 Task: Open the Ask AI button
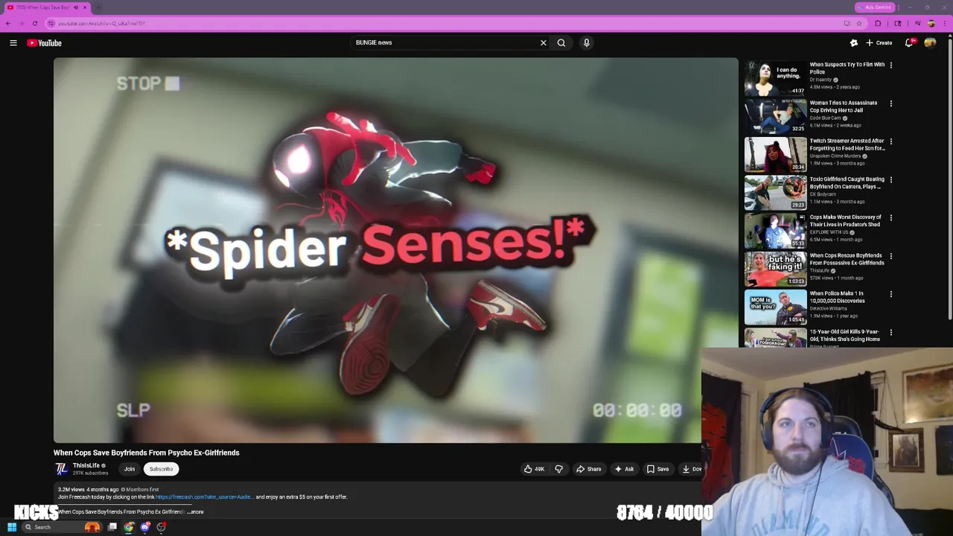point(624,469)
